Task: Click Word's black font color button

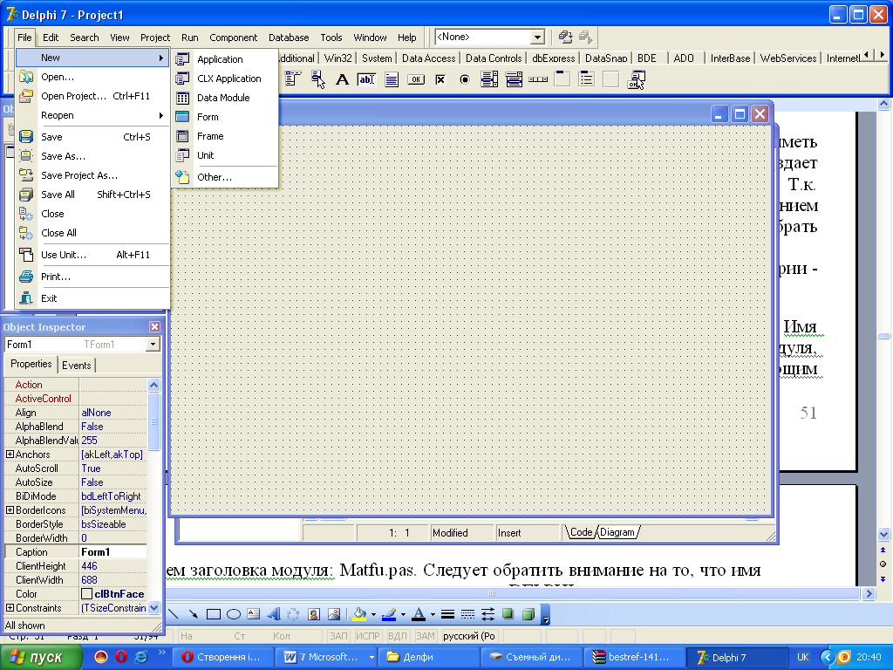Action: 419,613
